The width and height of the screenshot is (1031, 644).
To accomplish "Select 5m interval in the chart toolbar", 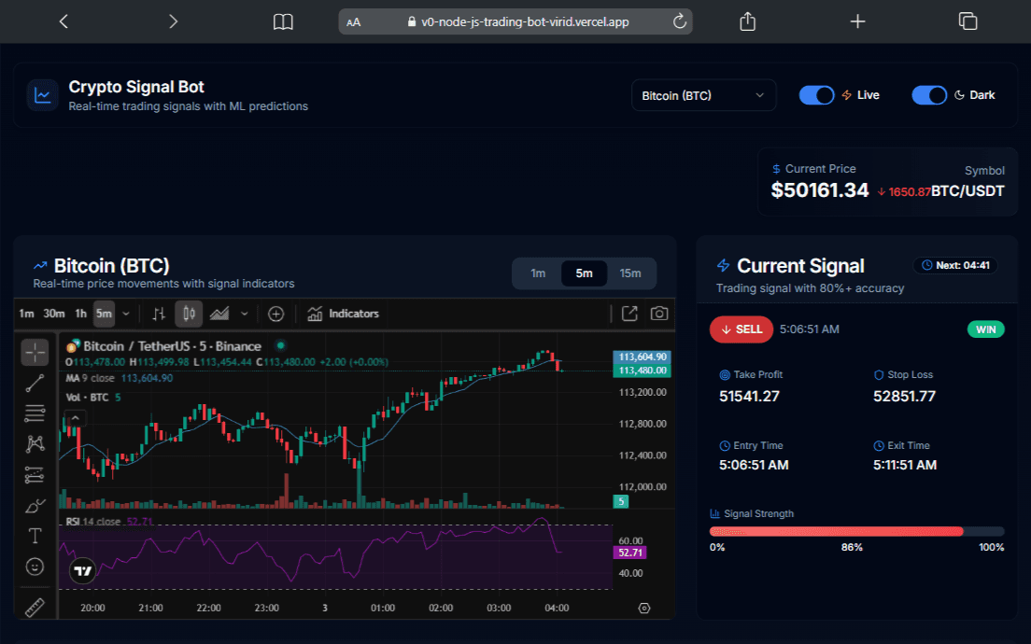I will 104,315.
